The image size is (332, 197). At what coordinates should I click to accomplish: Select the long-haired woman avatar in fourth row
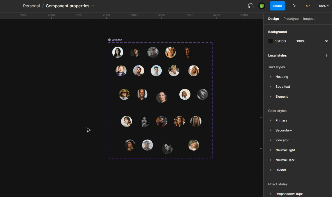[x=196, y=121]
